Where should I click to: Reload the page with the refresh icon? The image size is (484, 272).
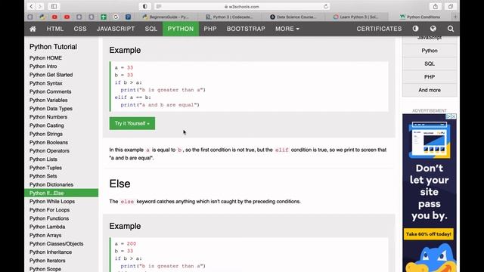tap(326, 7)
